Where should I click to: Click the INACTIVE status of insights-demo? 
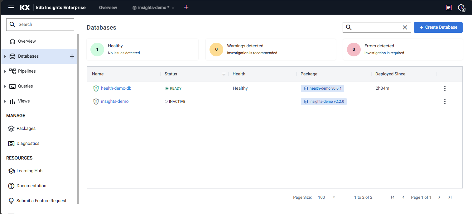point(175,102)
